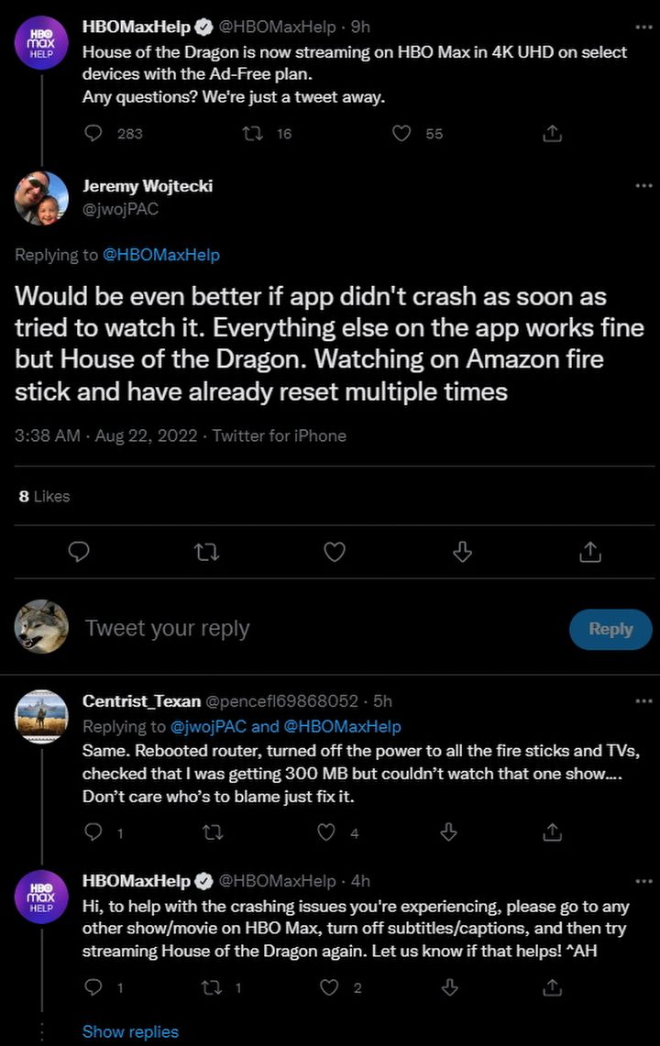Open the 8 Likes list
The width and height of the screenshot is (660, 1046).
point(44,496)
